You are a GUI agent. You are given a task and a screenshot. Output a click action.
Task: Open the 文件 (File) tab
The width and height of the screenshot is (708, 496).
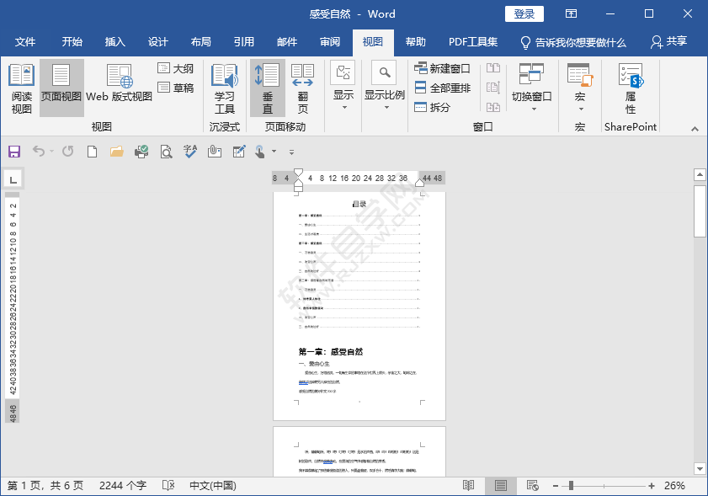point(25,42)
